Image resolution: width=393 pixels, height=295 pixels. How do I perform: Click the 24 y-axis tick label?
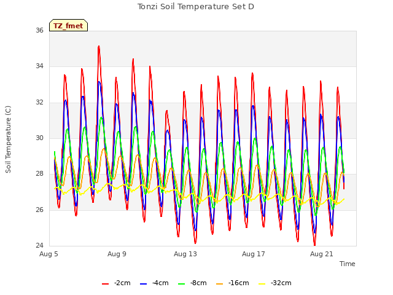pyautogui.click(x=39, y=245)
